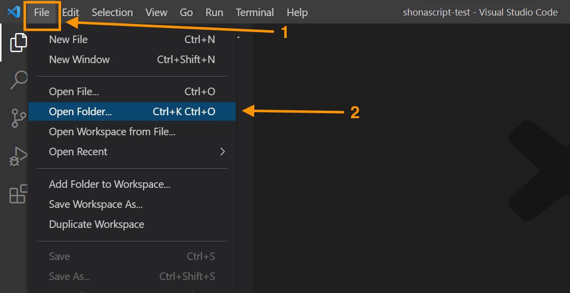The width and height of the screenshot is (570, 293).
Task: Open the Explorer activity bar icon
Action: [x=19, y=43]
